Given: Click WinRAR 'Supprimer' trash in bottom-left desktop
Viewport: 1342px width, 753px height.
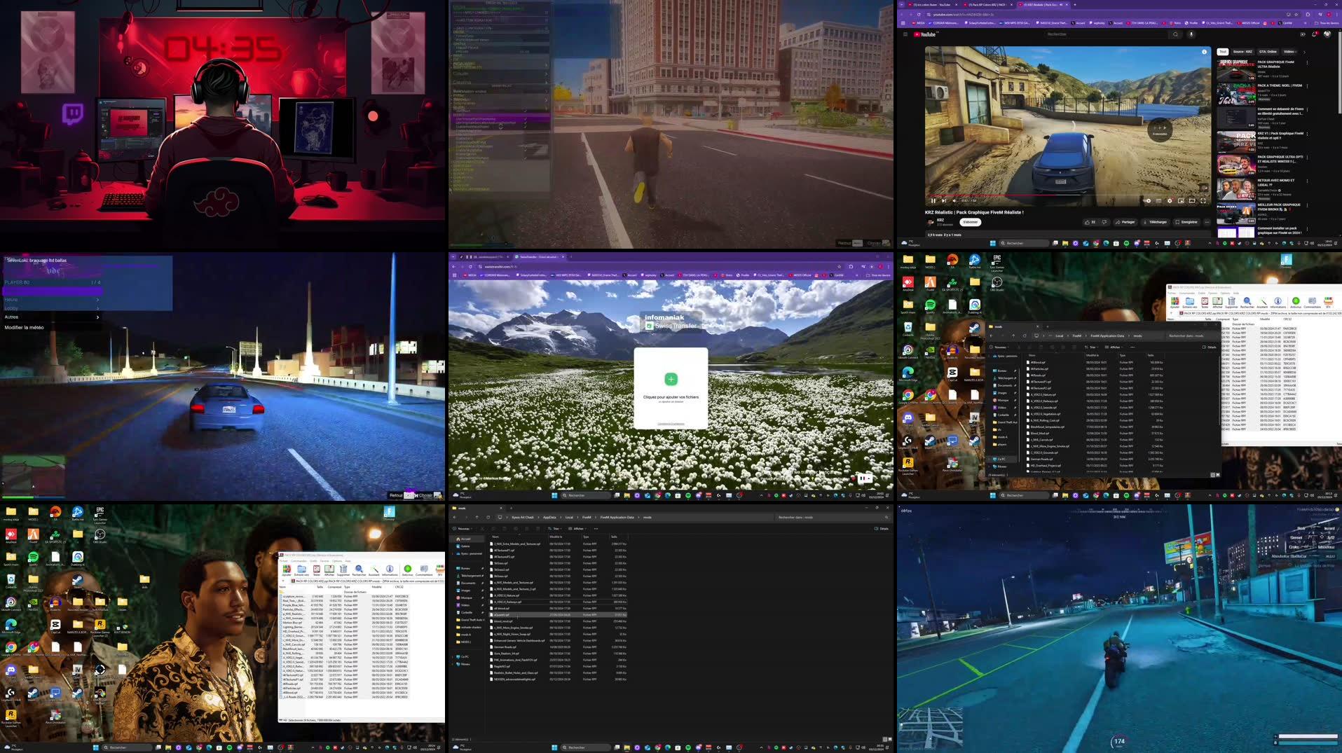Looking at the screenshot, I should (x=343, y=569).
